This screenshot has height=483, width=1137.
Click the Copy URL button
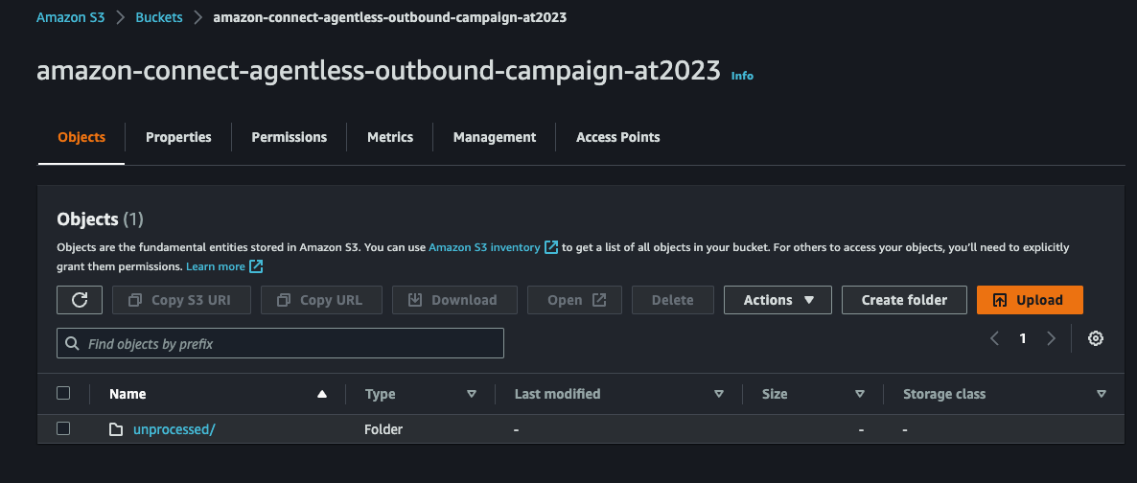[x=321, y=300]
